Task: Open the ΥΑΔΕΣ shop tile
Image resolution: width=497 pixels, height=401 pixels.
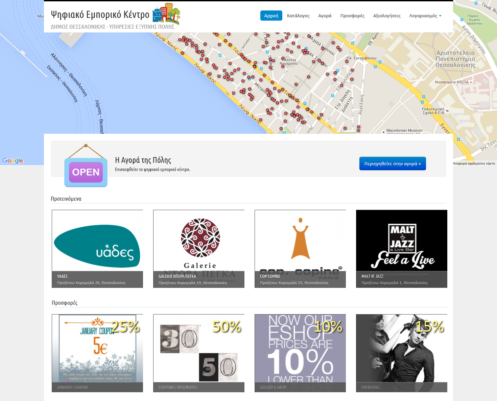Action: pyautogui.click(x=97, y=249)
